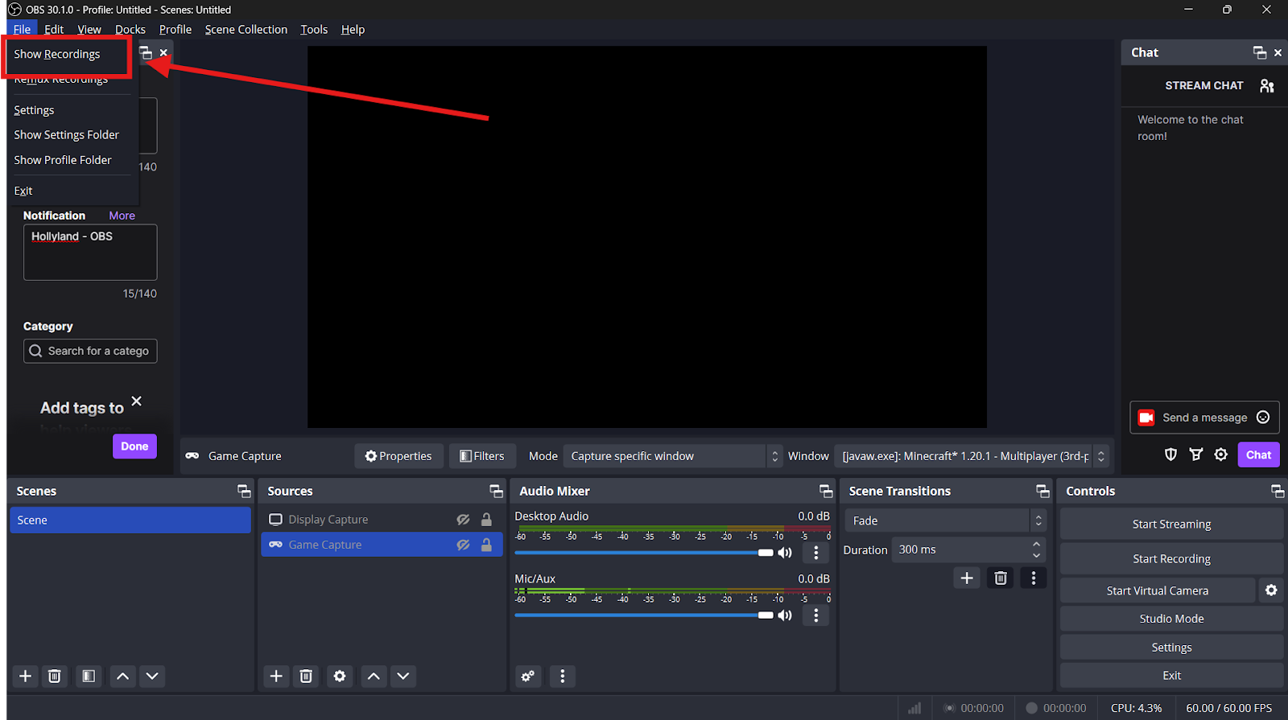Open source Properties button in toolbar

click(398, 456)
